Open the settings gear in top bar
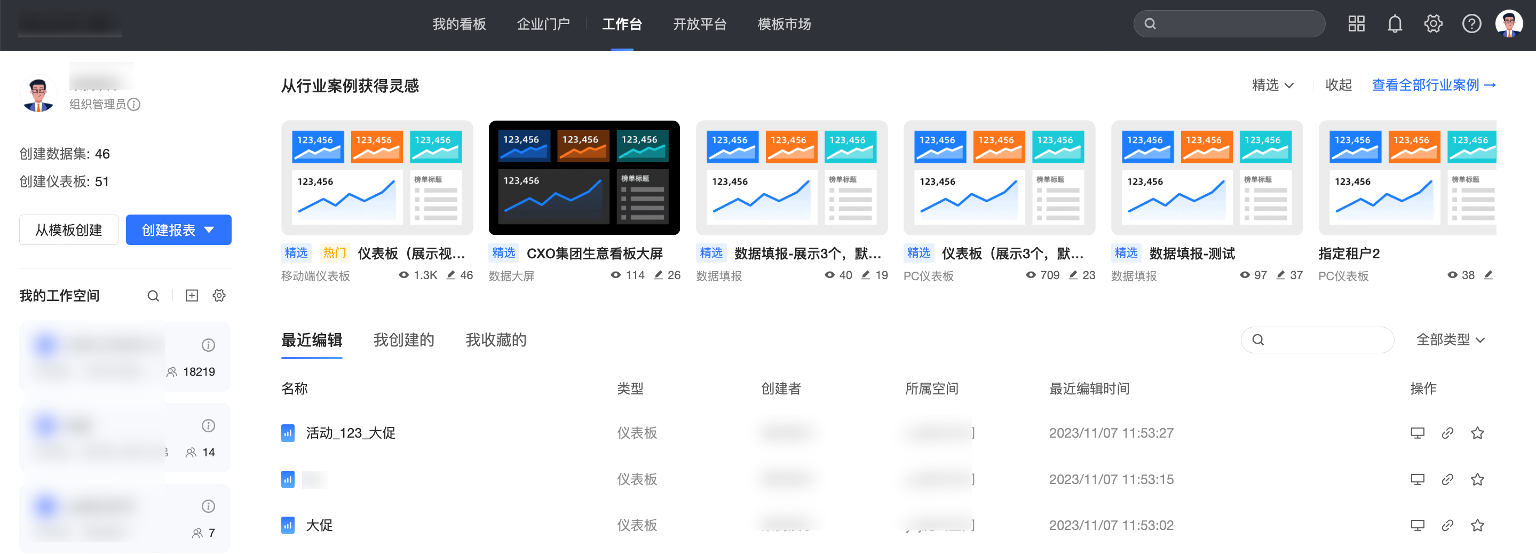Image resolution: width=1536 pixels, height=554 pixels. 1433,24
